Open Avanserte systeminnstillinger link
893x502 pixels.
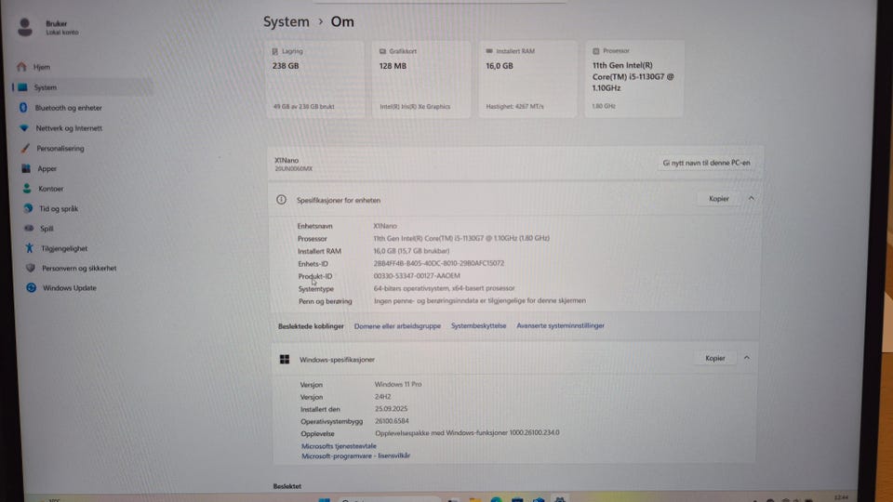coord(560,325)
